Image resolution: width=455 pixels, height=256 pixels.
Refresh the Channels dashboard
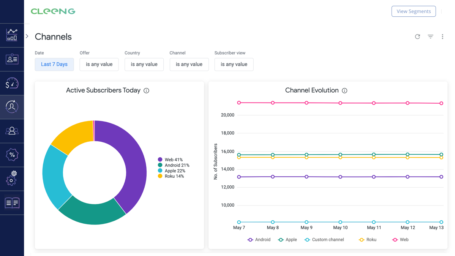coord(417,37)
